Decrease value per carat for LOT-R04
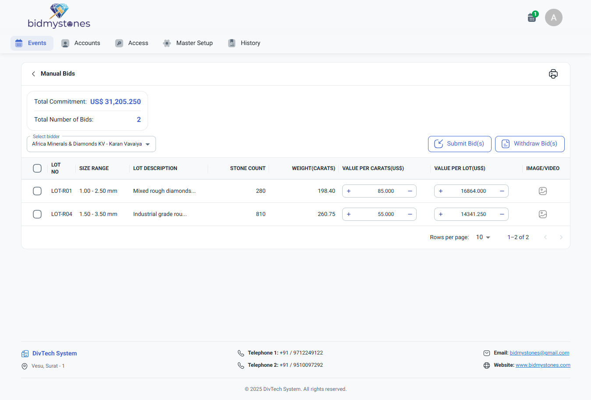The image size is (591, 400). (410, 214)
